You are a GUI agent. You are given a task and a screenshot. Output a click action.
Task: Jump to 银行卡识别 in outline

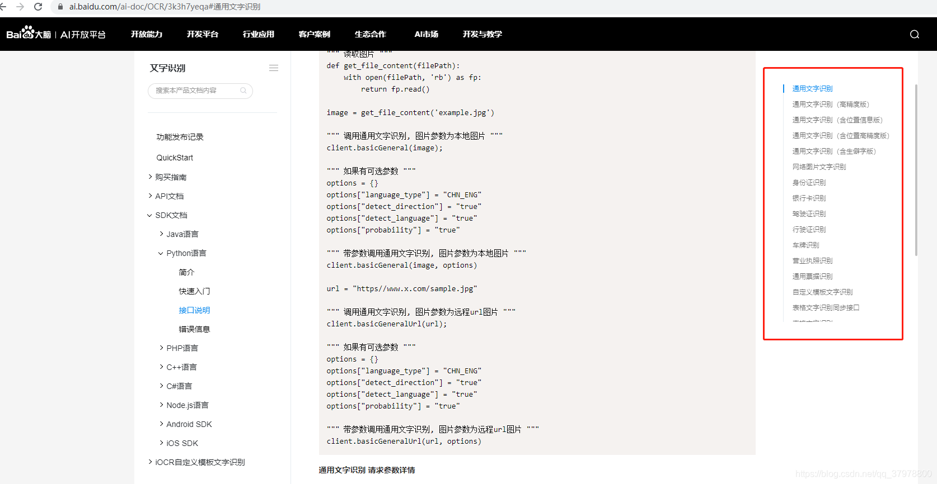click(x=809, y=198)
